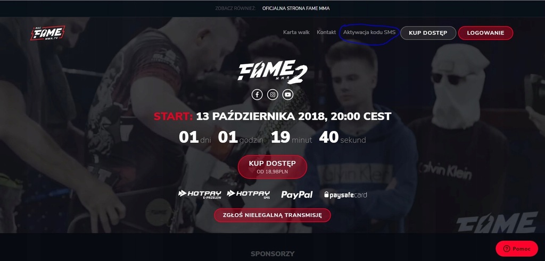This screenshot has height=261, width=545.
Task: Open the Karta walk menu item
Action: tap(296, 32)
